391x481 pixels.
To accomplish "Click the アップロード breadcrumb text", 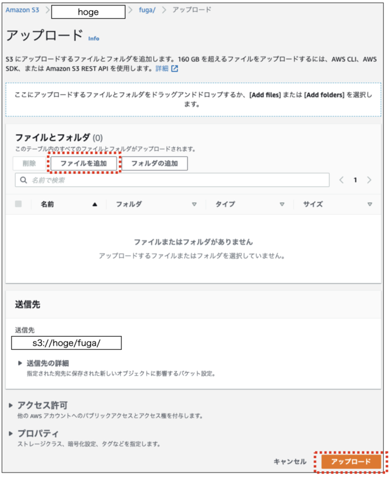I will click(192, 10).
